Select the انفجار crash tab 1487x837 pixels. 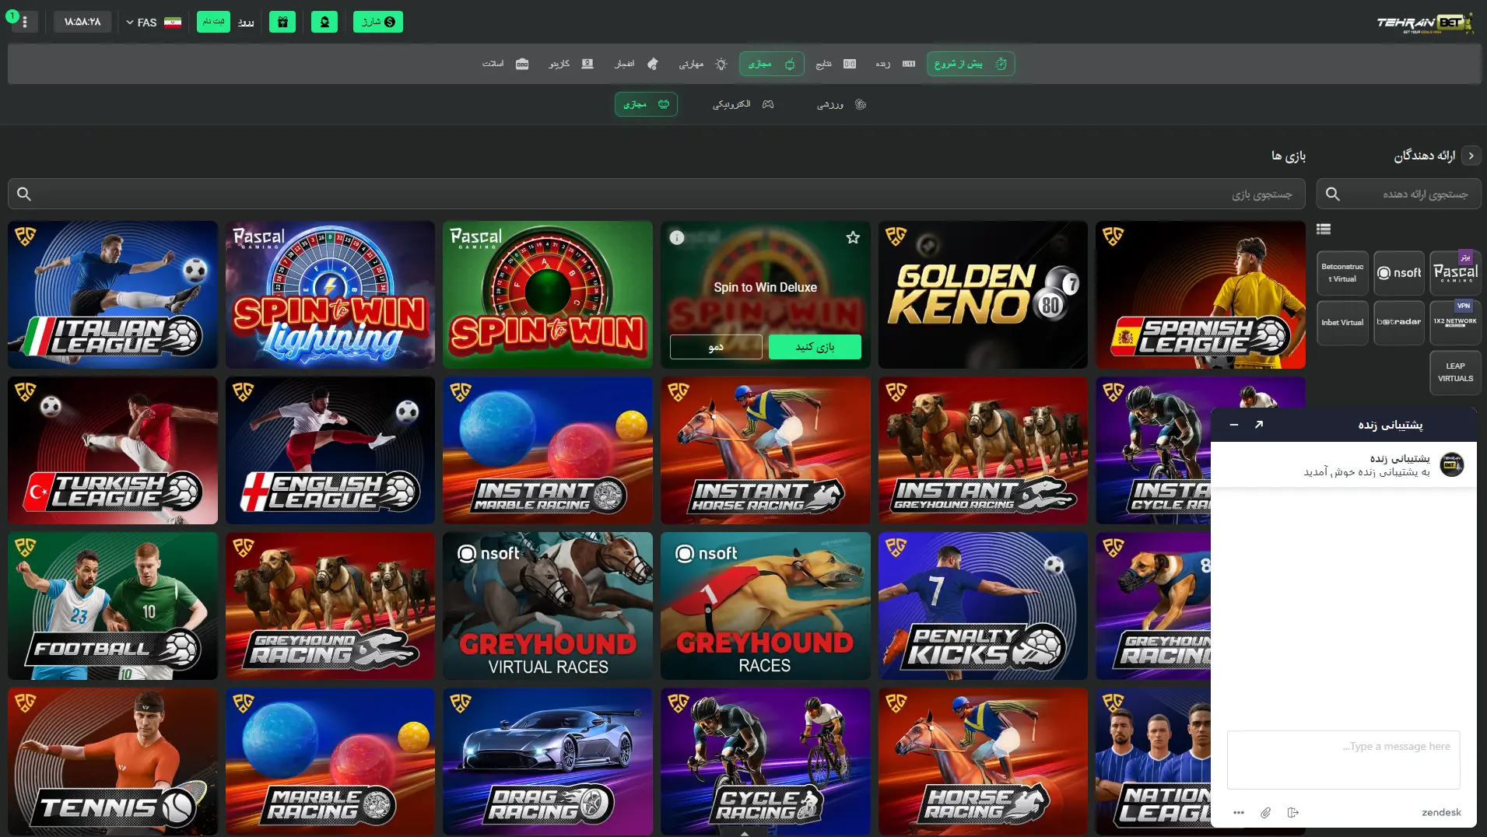[x=637, y=64]
